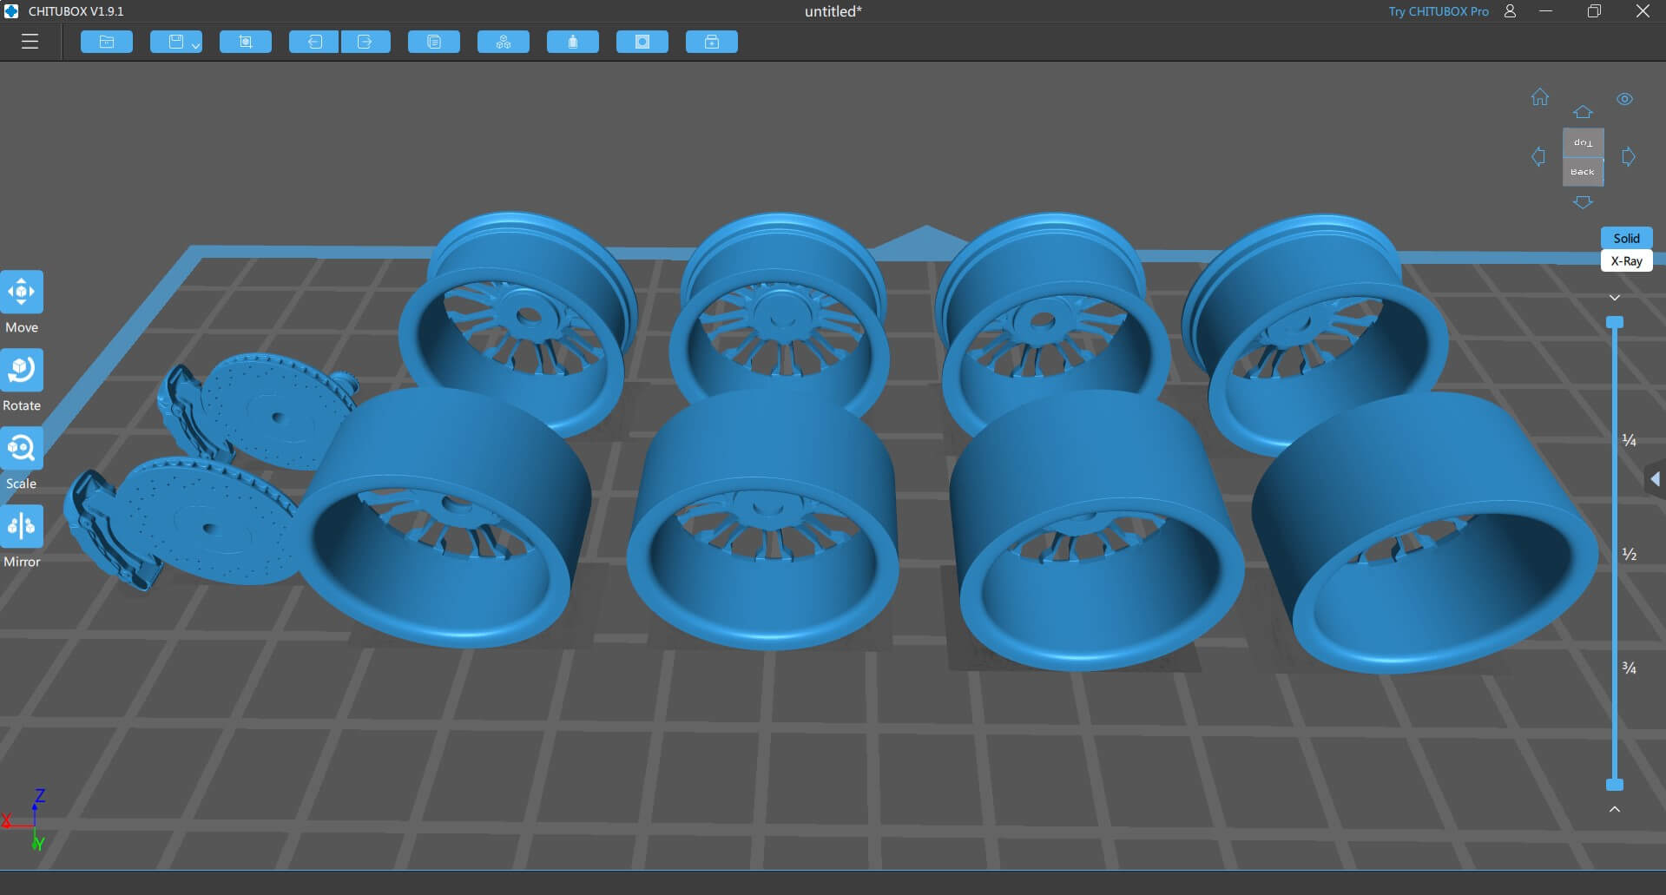The height and width of the screenshot is (895, 1666).
Task: Rotate view down with the bottom arrow
Action: [1583, 202]
